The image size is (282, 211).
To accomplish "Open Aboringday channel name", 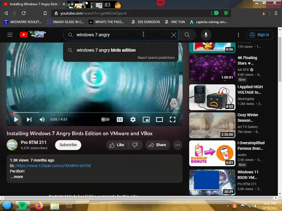I will tap(246, 99).
